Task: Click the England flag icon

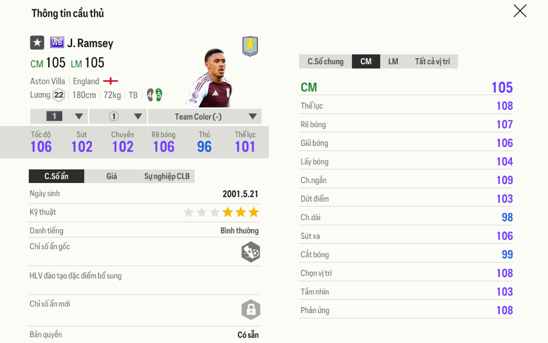Action: [x=110, y=81]
